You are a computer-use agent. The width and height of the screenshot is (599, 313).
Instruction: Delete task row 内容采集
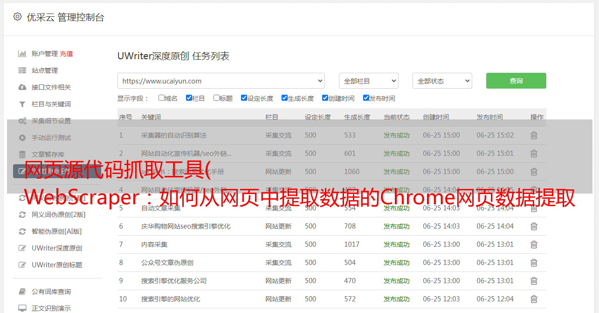coord(534,244)
